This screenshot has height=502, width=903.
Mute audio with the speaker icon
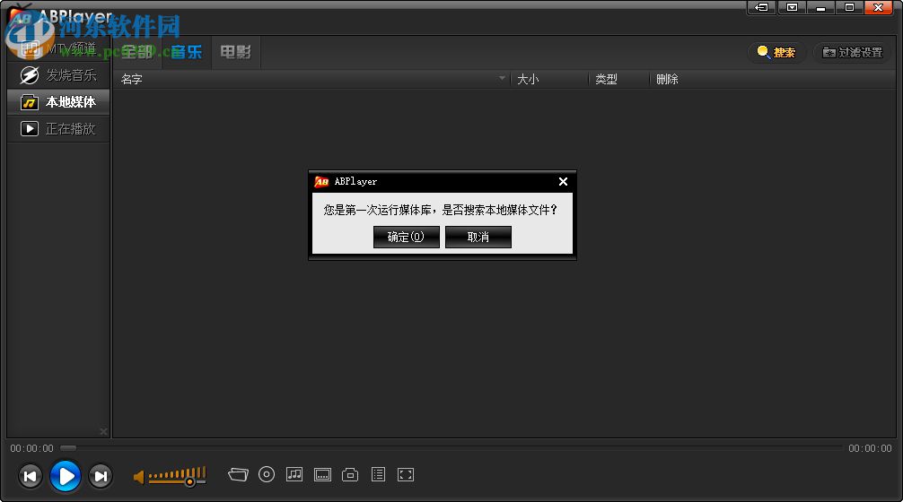pyautogui.click(x=139, y=477)
